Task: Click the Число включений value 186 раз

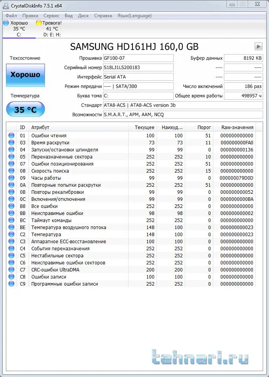Action: 243,86
